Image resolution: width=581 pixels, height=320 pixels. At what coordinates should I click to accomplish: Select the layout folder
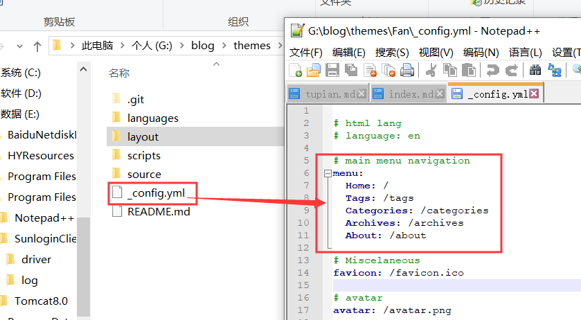tap(195, 137)
